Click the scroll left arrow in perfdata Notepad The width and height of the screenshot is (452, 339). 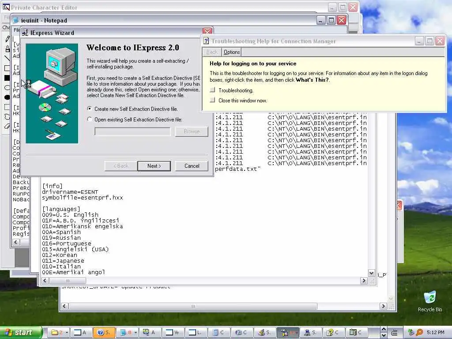[45, 280]
